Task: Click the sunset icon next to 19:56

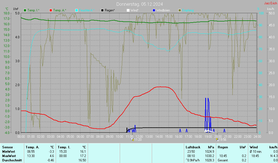Action: pos(217,140)
